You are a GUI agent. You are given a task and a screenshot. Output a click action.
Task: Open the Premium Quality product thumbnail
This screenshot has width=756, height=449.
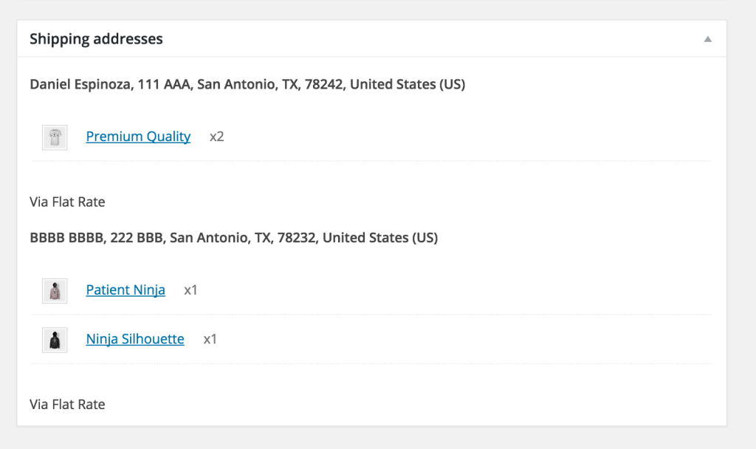pos(55,137)
